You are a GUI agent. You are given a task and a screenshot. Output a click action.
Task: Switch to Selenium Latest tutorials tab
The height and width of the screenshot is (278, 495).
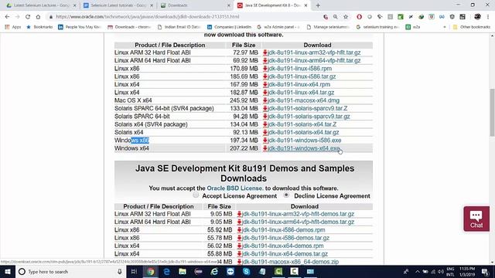point(118,5)
